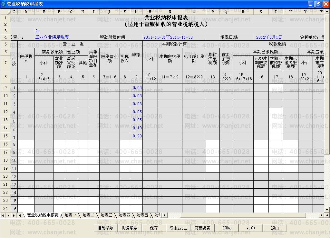Click vertical scrollbar down arrow
Screen dimensions: 330x238
327,210
